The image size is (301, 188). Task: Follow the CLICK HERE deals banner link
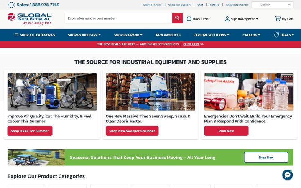point(191,44)
